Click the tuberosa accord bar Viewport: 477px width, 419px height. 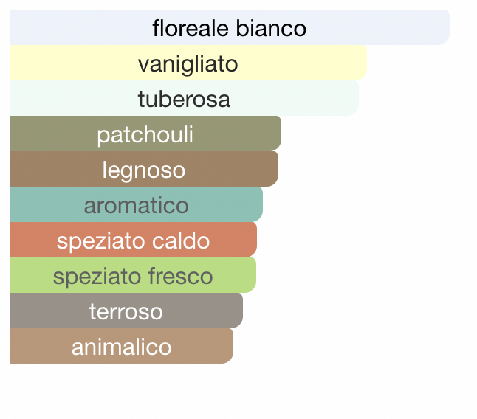pos(184,98)
